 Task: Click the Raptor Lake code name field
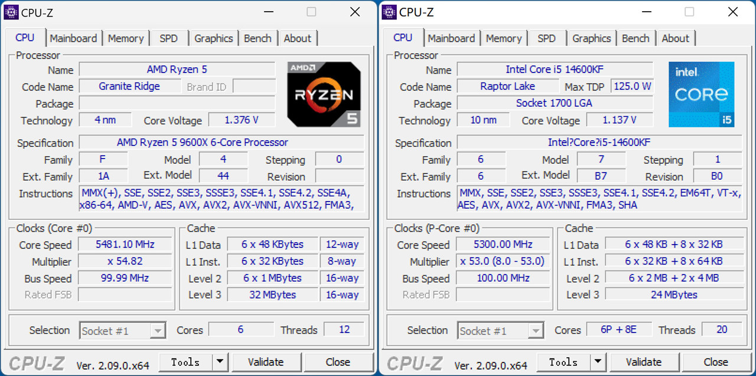point(507,86)
